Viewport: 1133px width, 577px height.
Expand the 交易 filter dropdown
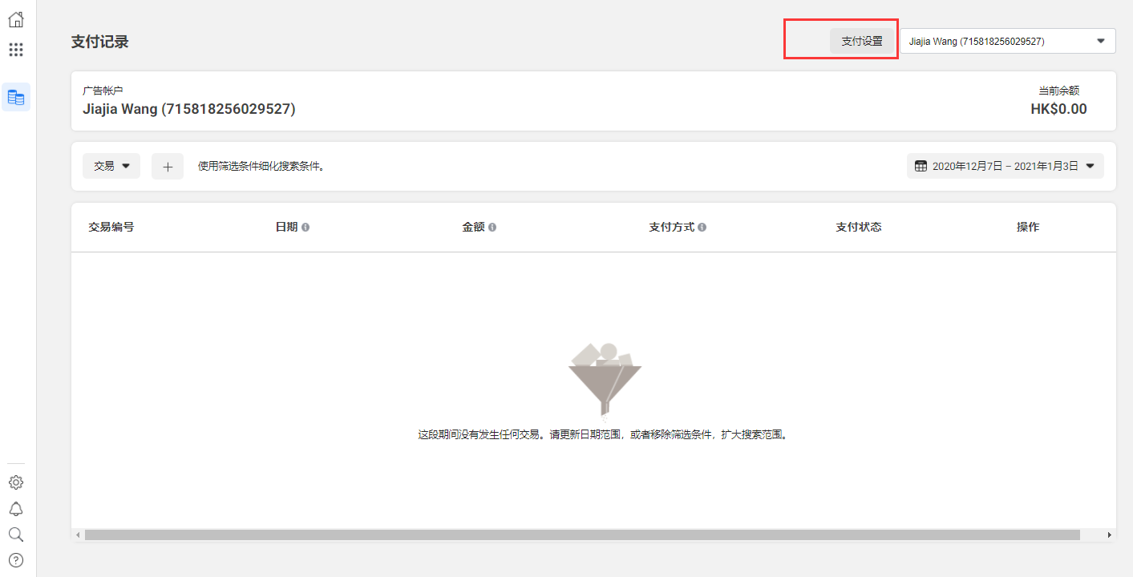(x=111, y=167)
